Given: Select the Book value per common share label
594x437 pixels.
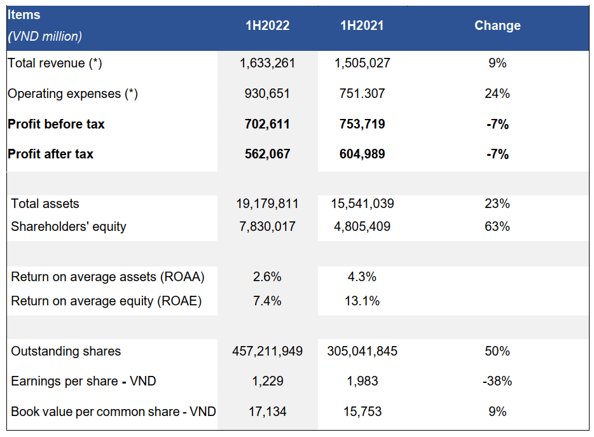Looking at the screenshot, I should (x=113, y=412).
